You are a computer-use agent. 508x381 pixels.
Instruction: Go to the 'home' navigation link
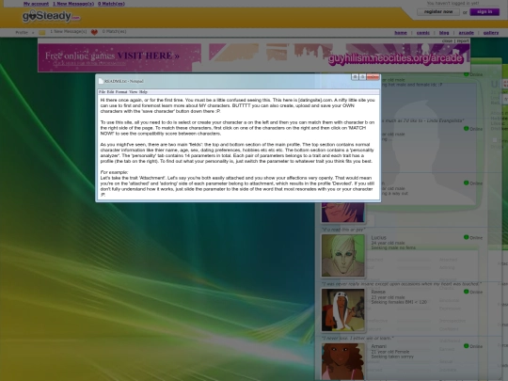coord(401,33)
